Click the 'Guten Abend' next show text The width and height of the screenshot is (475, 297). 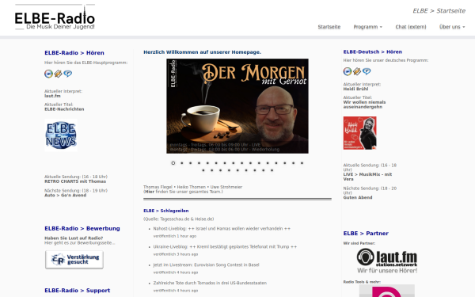point(358,197)
